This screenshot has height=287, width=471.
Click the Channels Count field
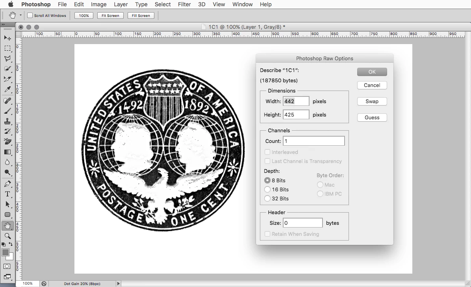click(313, 141)
